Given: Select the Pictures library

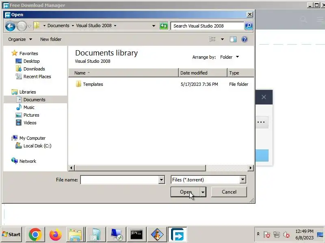Looking at the screenshot, I should [x=31, y=115].
